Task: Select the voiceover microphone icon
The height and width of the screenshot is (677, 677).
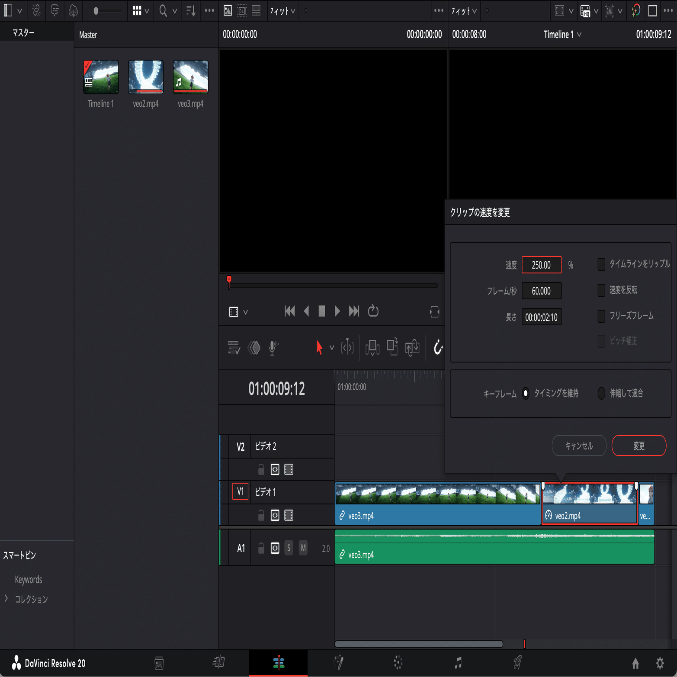Action: click(272, 347)
